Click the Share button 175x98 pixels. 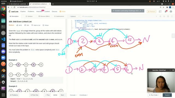pyautogui.click(x=46, y=25)
